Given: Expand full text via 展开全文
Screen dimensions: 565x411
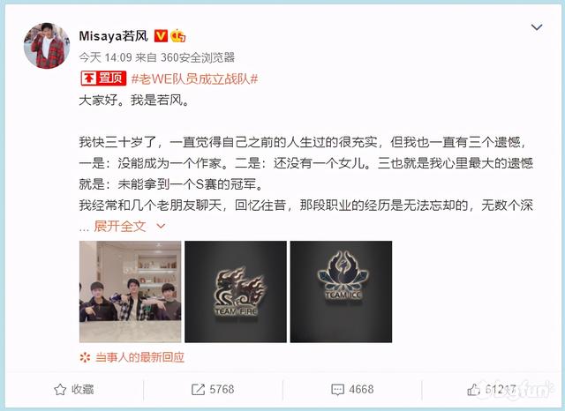Looking at the screenshot, I should [120, 227].
